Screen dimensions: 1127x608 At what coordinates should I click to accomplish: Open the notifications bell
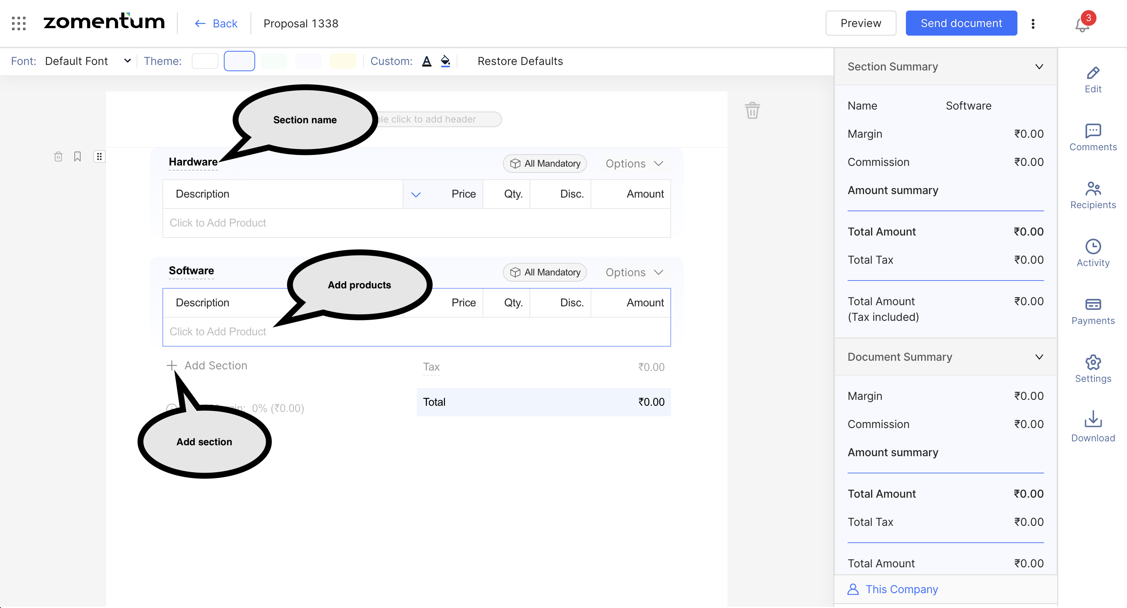(x=1082, y=25)
